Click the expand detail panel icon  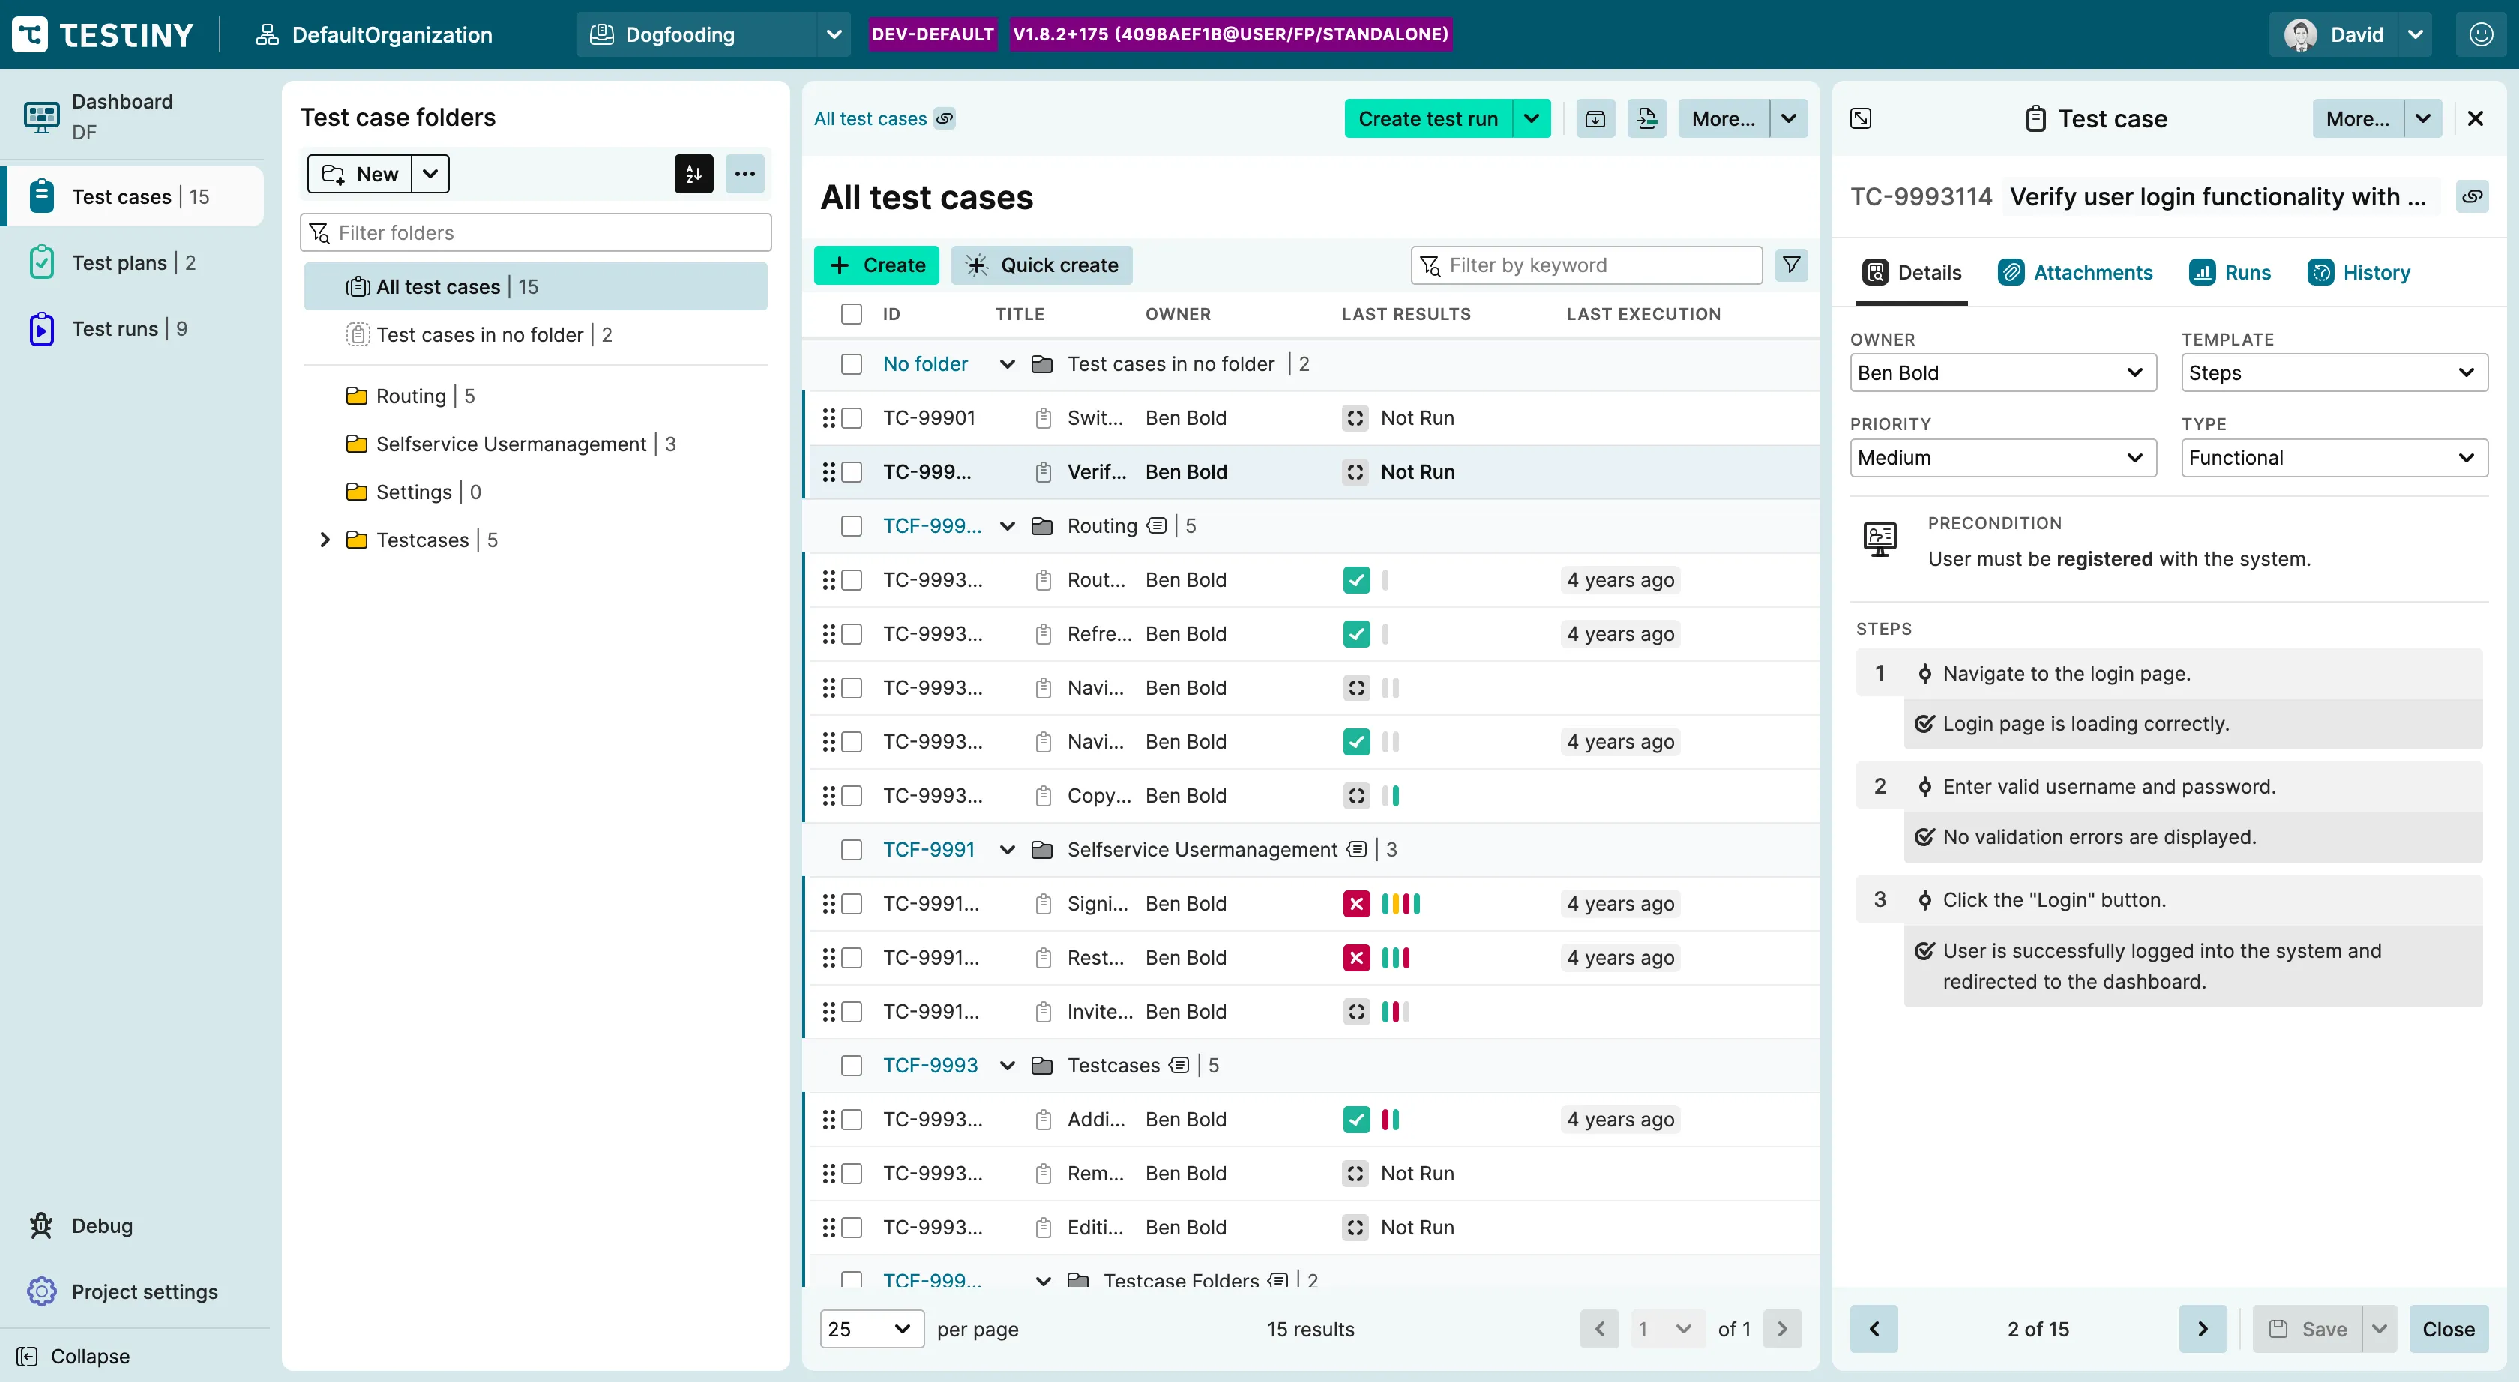[x=1861, y=118]
